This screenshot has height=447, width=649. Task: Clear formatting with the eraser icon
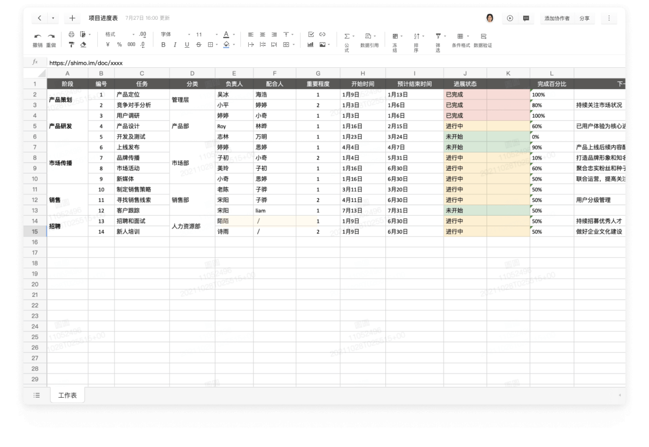[x=83, y=44]
